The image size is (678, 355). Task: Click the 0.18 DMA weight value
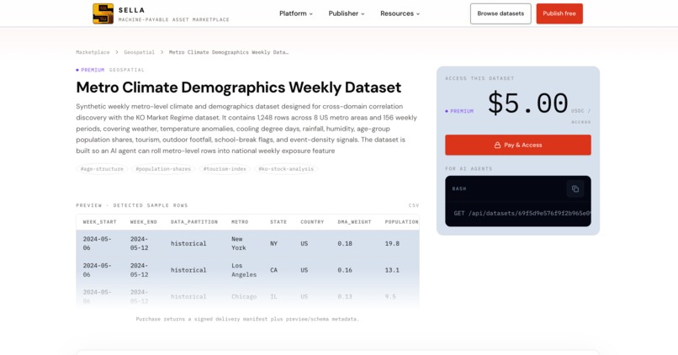coord(345,243)
